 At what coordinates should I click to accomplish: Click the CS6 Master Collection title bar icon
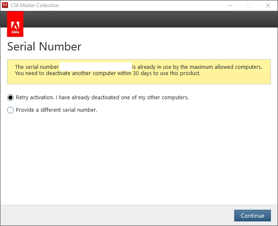pyautogui.click(x=5, y=5)
